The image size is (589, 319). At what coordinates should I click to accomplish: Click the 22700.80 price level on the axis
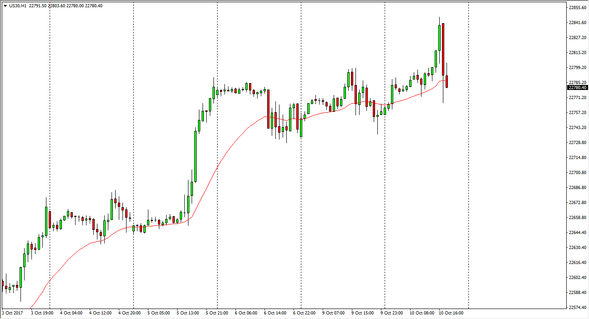(577, 173)
